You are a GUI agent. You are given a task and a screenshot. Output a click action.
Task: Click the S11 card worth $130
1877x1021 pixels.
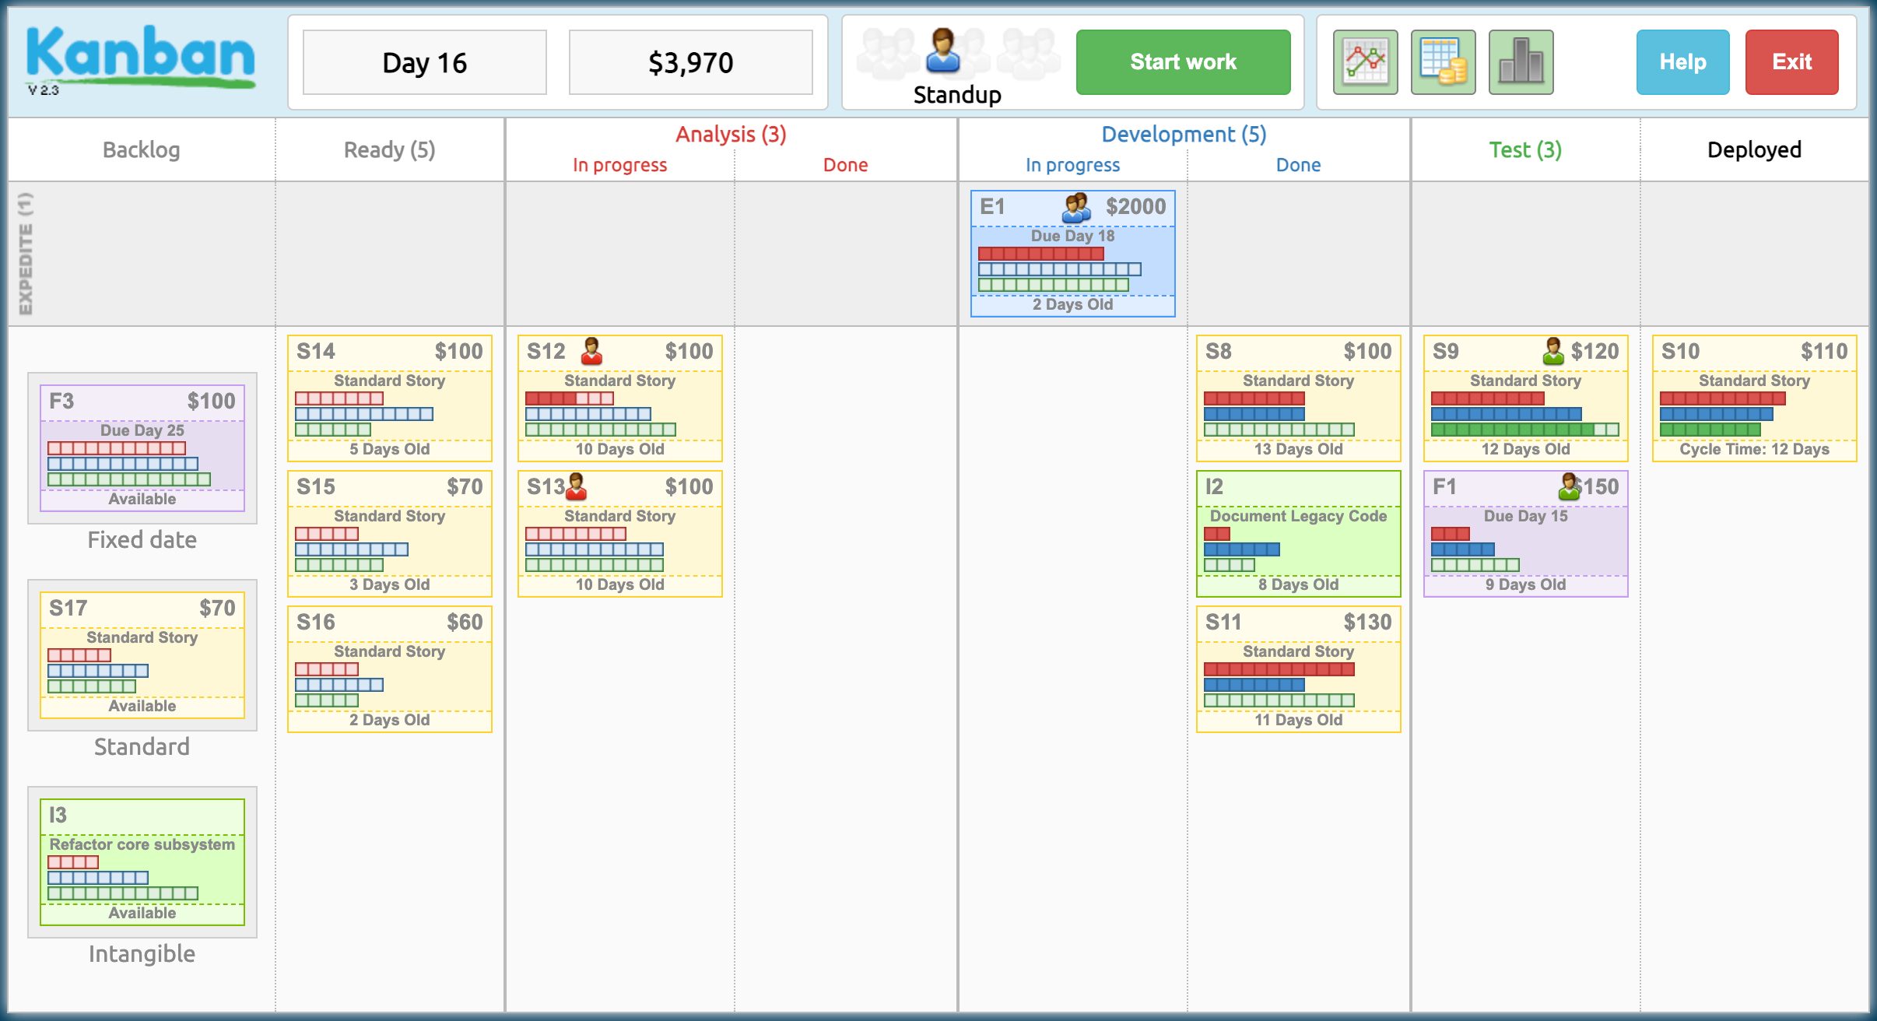1298,669
